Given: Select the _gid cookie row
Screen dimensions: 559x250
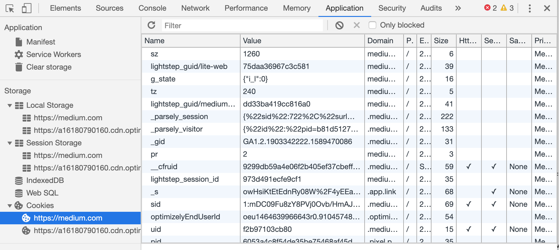Looking at the screenshot, I should coord(349,142).
